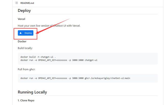Image resolution: width=168 pixels, height=105 pixels.
Task: Click the 'docker run' line ending in chatgpt-ui
Action: [x=59, y=60]
